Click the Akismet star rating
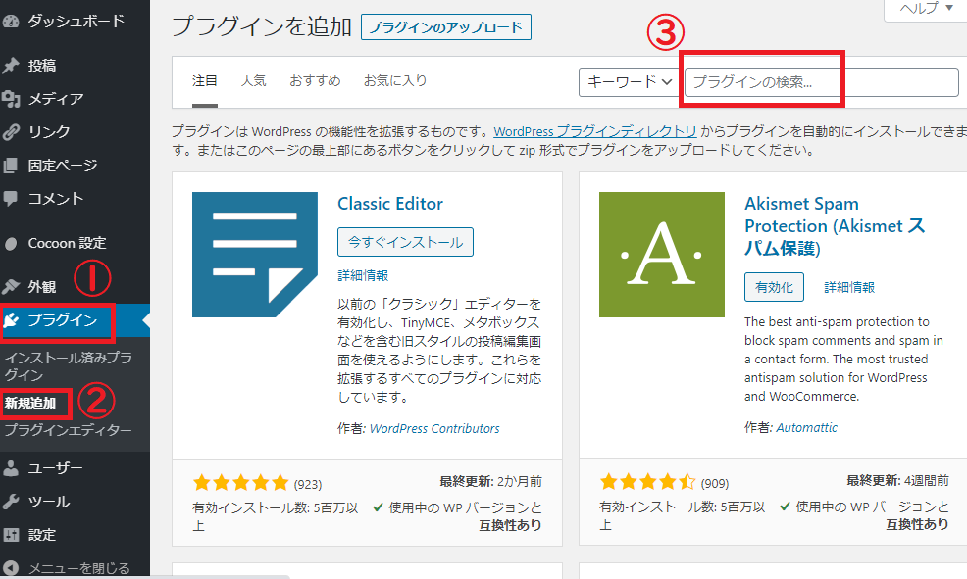The width and height of the screenshot is (967, 579). pyautogui.click(x=647, y=482)
